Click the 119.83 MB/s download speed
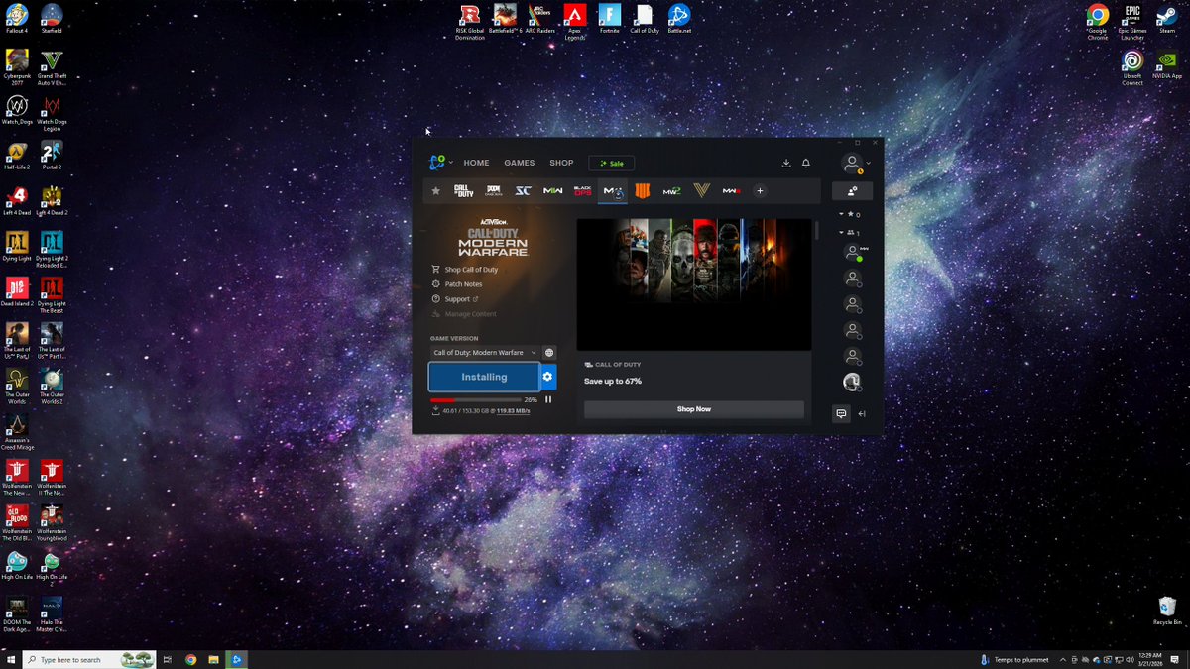This screenshot has height=669, width=1190. [x=513, y=410]
